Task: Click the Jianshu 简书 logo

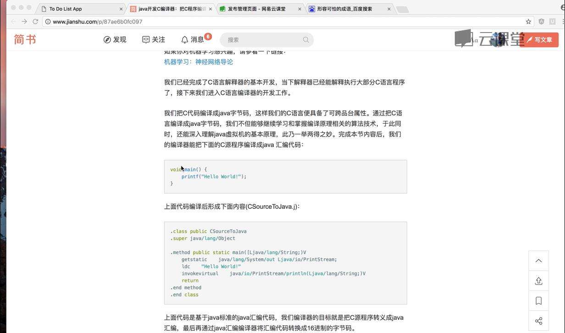Action: click(x=25, y=40)
